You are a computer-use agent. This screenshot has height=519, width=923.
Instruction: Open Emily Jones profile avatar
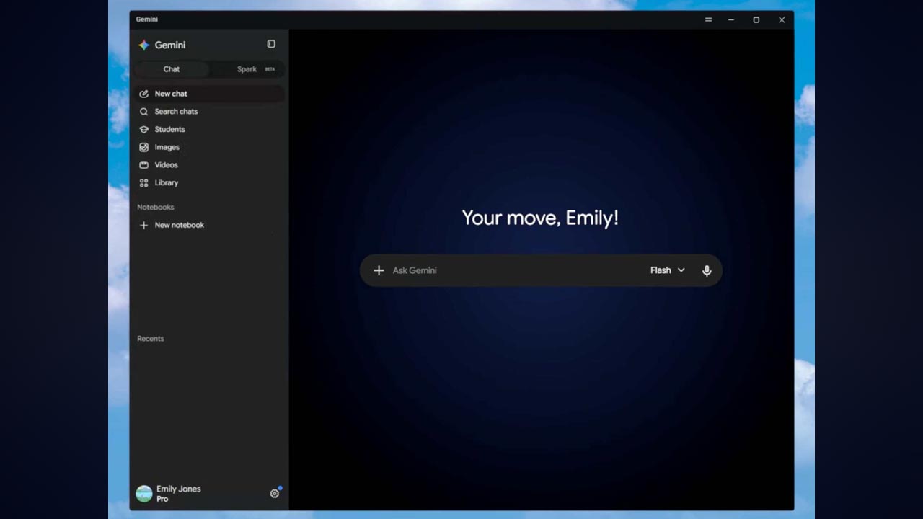pos(144,494)
